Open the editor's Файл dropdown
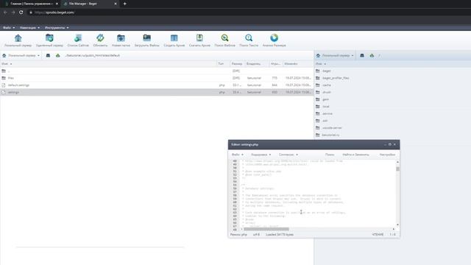 (237, 155)
